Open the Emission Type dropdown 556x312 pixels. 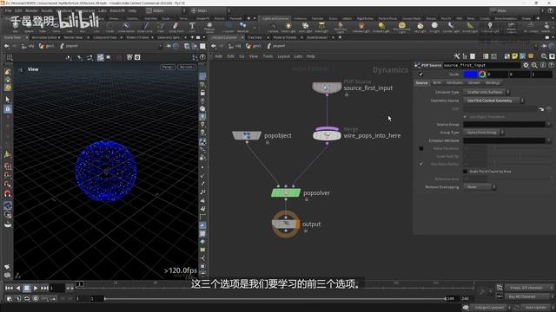[486, 92]
